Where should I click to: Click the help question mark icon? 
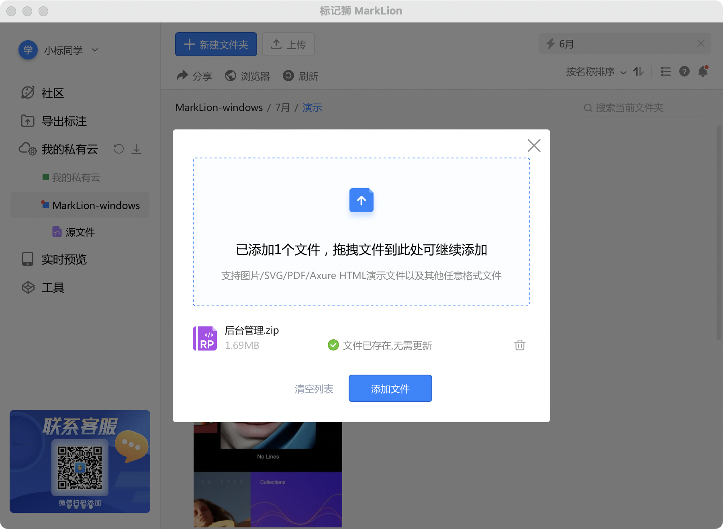coord(684,72)
